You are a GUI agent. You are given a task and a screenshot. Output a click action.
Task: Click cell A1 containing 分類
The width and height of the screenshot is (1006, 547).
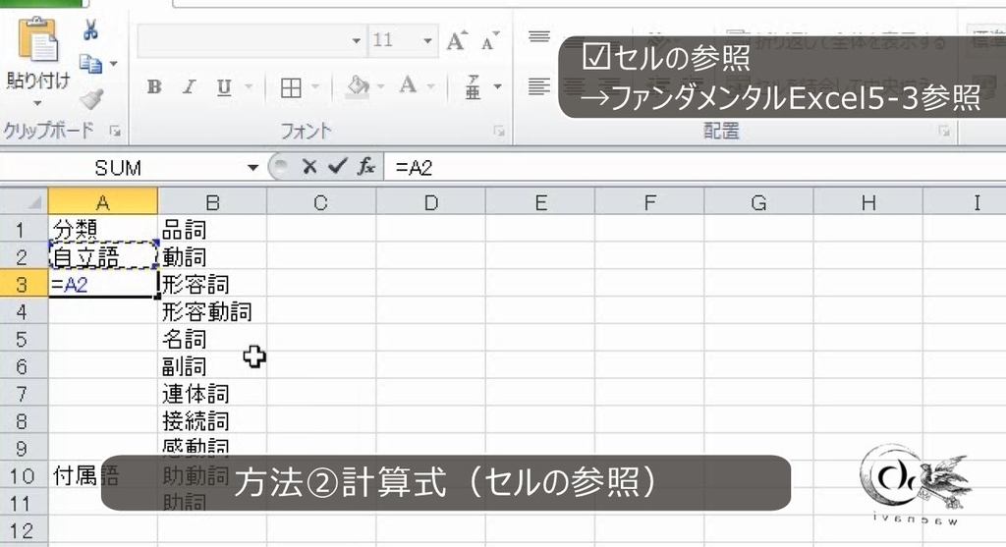pyautogui.click(x=102, y=229)
